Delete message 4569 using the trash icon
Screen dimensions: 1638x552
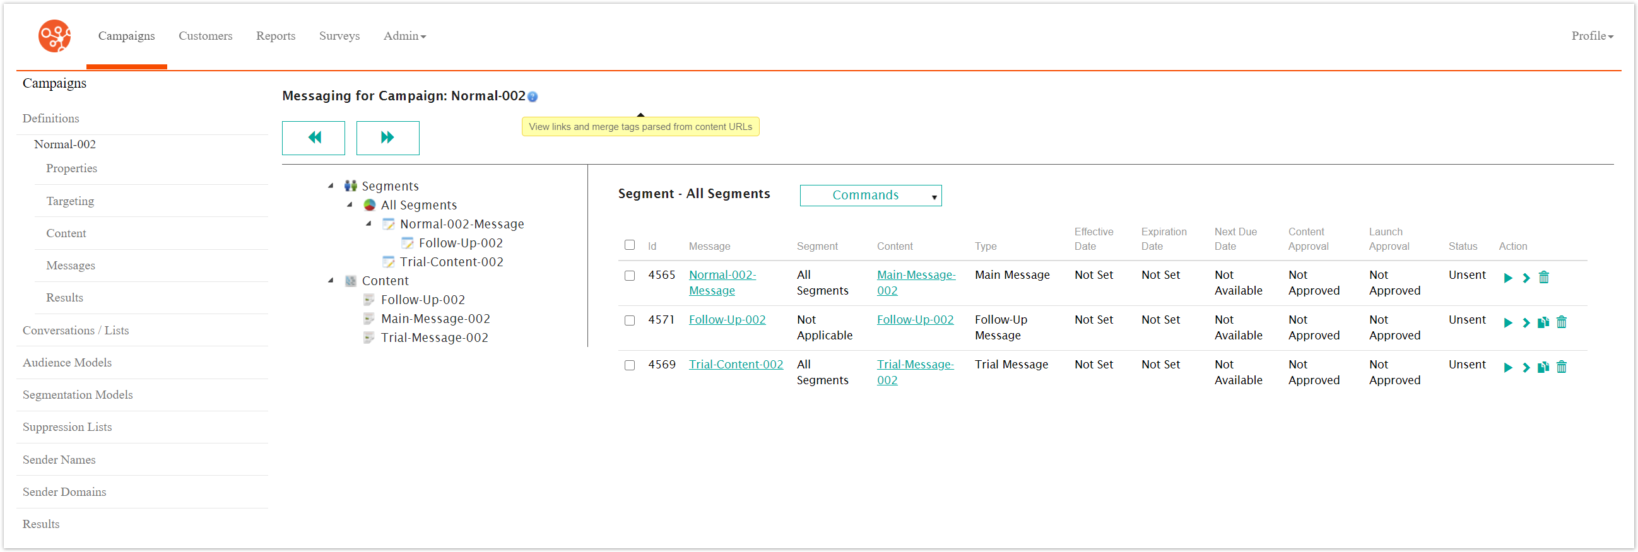pyautogui.click(x=1562, y=367)
